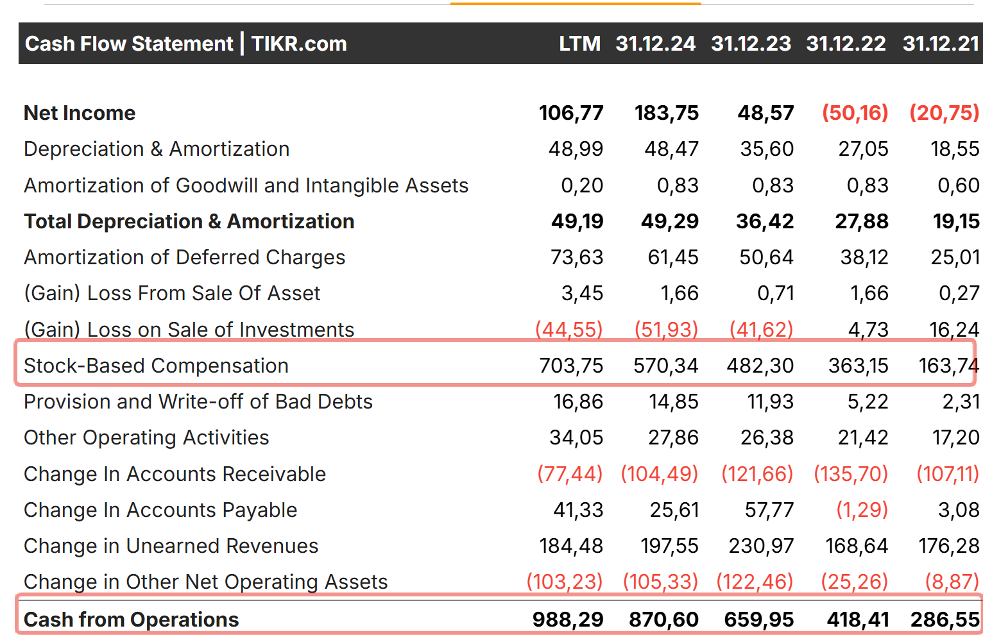Select the 31.12.22 column header
The image size is (983, 642).
coord(846,44)
